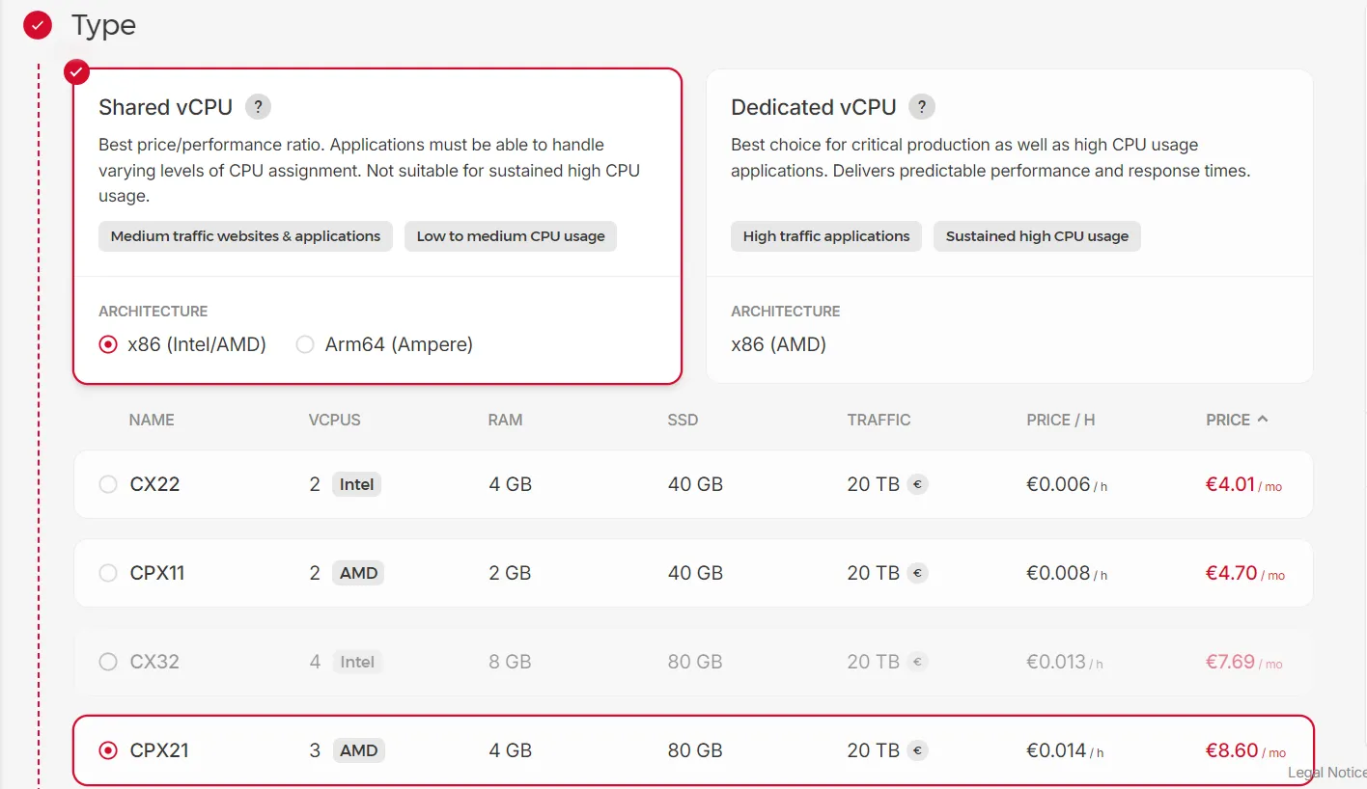The width and height of the screenshot is (1367, 789).
Task: Sort the table by PRICE / H header
Action: tap(1060, 420)
